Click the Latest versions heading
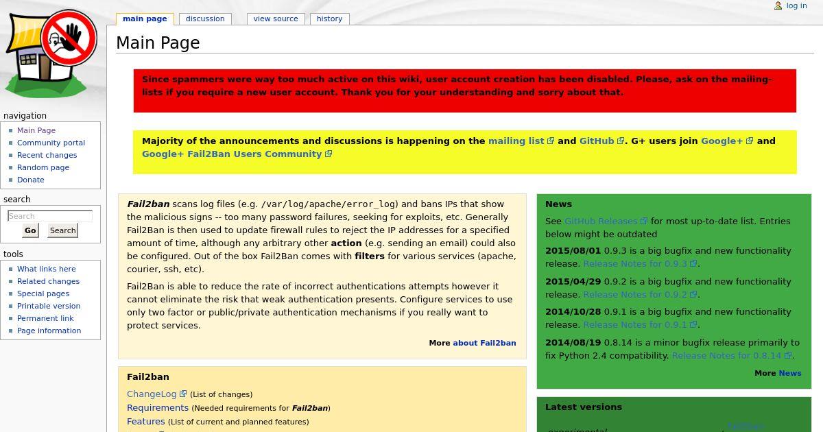823x432 pixels. pos(584,407)
